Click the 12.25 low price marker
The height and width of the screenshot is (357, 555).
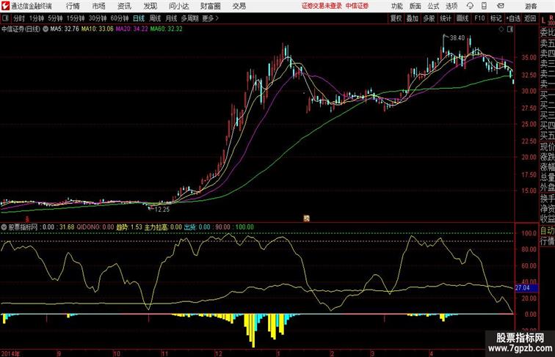point(162,209)
